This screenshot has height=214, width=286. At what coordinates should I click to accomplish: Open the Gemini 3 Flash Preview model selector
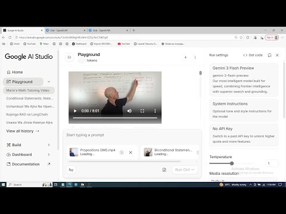click(x=244, y=80)
